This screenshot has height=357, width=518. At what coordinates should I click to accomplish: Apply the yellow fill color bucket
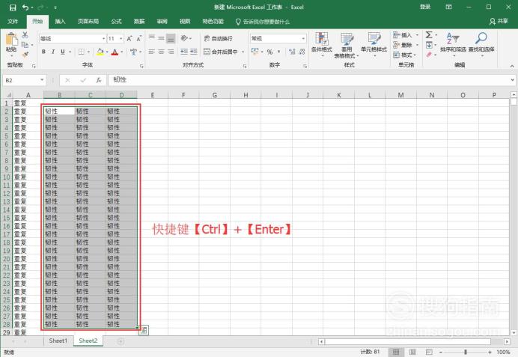(x=100, y=52)
